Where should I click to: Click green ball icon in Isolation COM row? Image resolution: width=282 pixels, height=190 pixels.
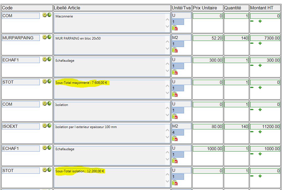49,103
